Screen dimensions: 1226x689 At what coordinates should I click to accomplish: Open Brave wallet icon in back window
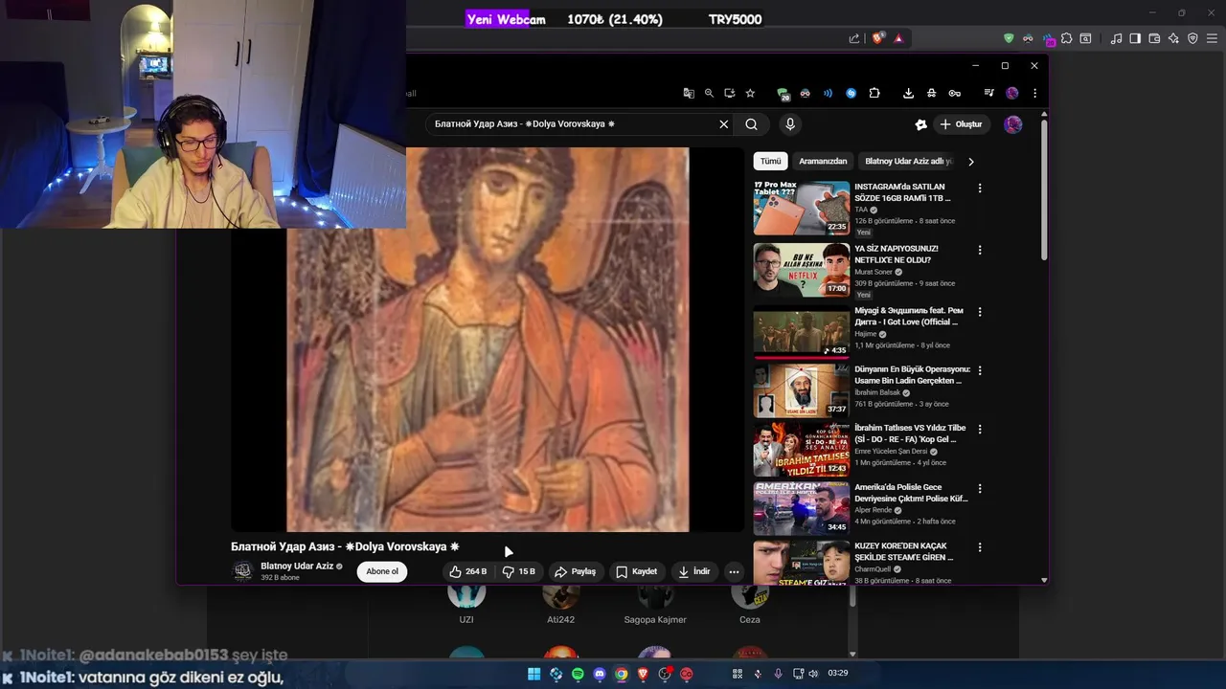tap(1154, 38)
